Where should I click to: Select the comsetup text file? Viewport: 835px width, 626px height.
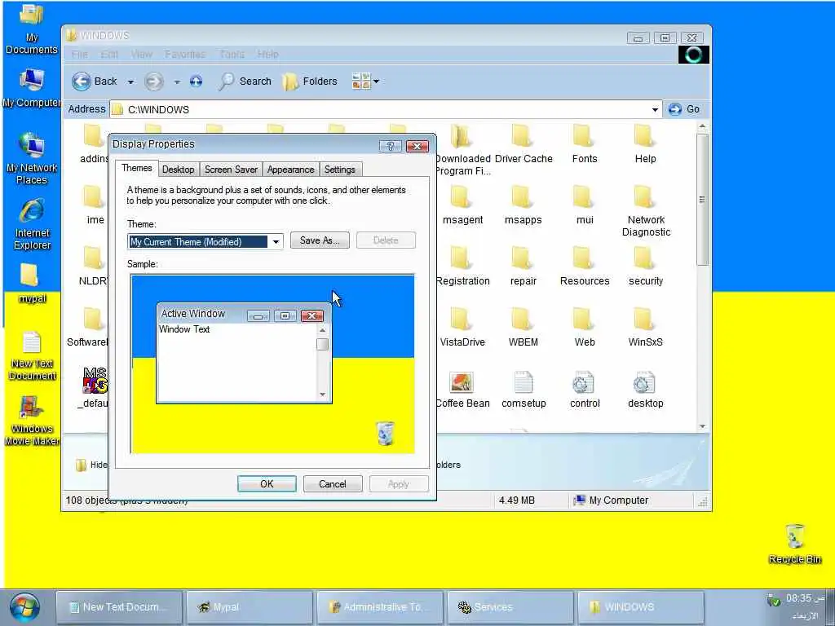point(524,390)
